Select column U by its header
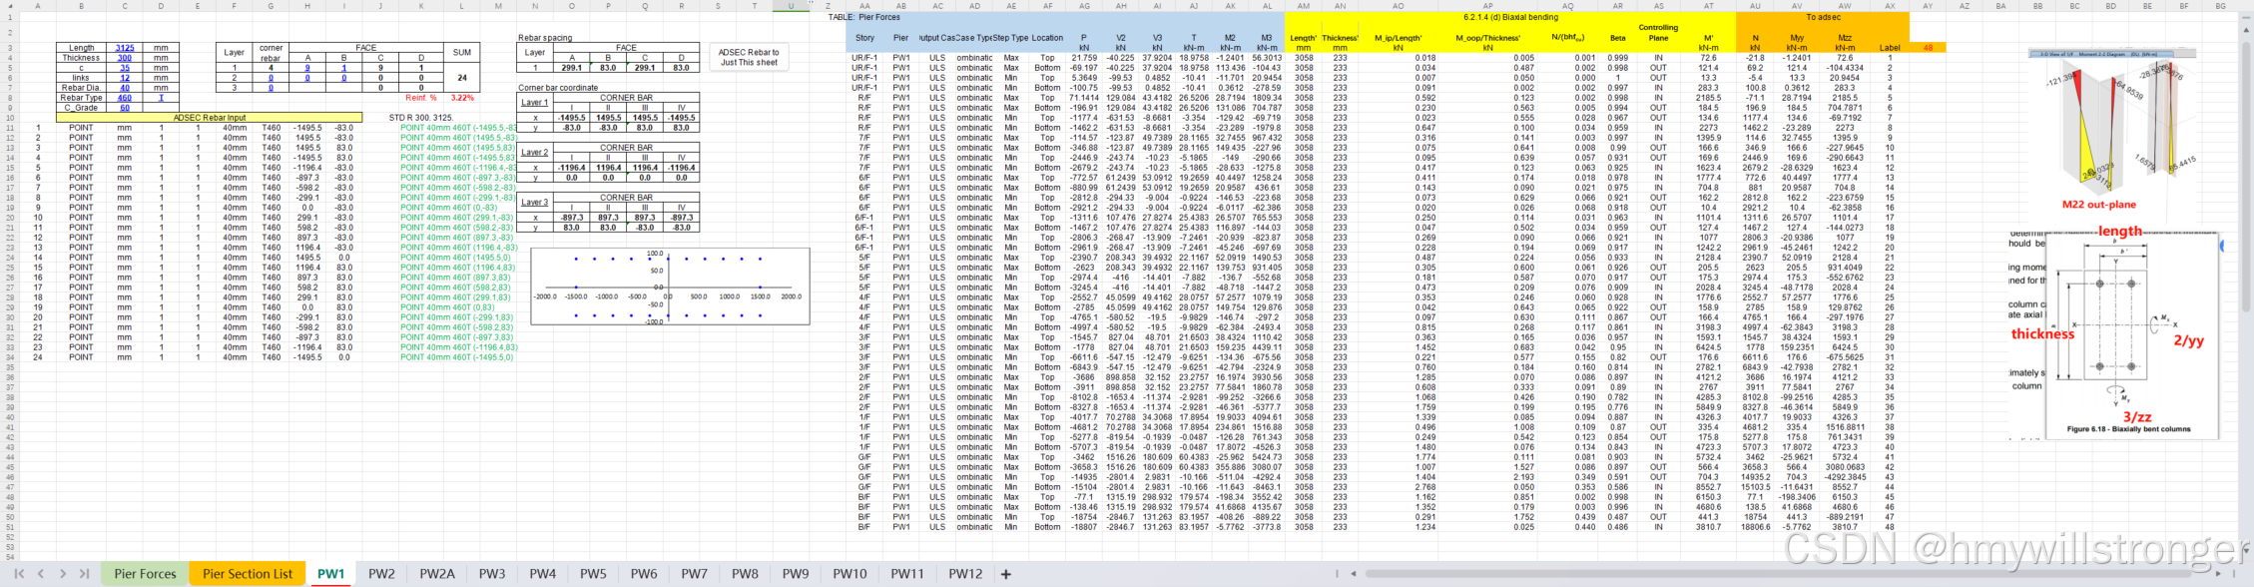Screen dimensions: 2254x587 [x=792, y=6]
